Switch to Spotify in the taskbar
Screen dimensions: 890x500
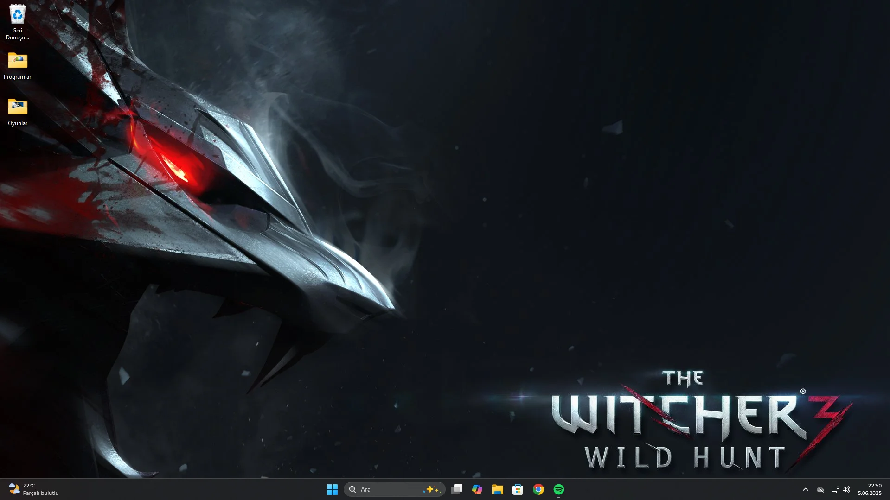[x=559, y=489]
